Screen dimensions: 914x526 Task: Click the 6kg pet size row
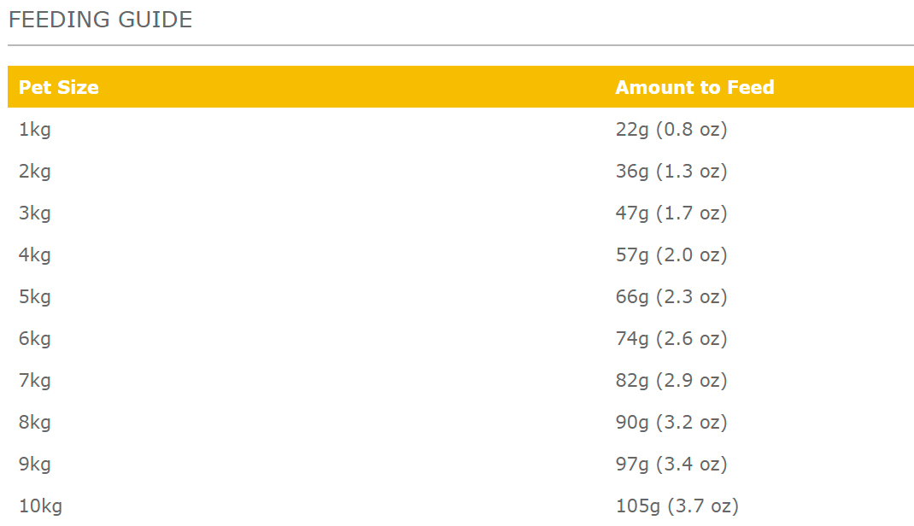pos(35,339)
